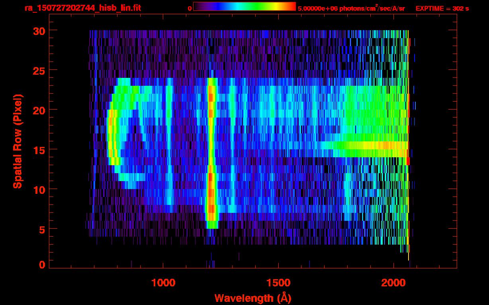This screenshot has height=305, width=489.
Task: Click the 2000 wavelength tick label
Action: (x=393, y=283)
